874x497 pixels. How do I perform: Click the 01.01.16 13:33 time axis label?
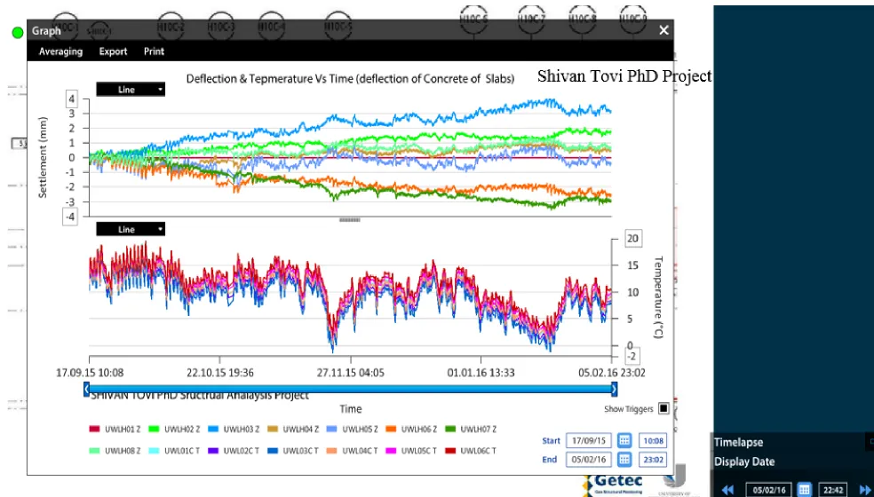(481, 372)
